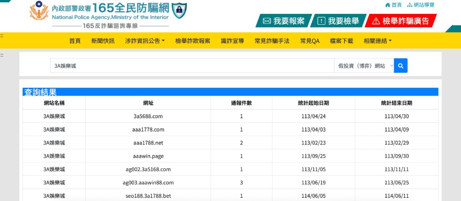The image size is (461, 201).
Task: Click the 網址 column header
Action: (148, 103)
